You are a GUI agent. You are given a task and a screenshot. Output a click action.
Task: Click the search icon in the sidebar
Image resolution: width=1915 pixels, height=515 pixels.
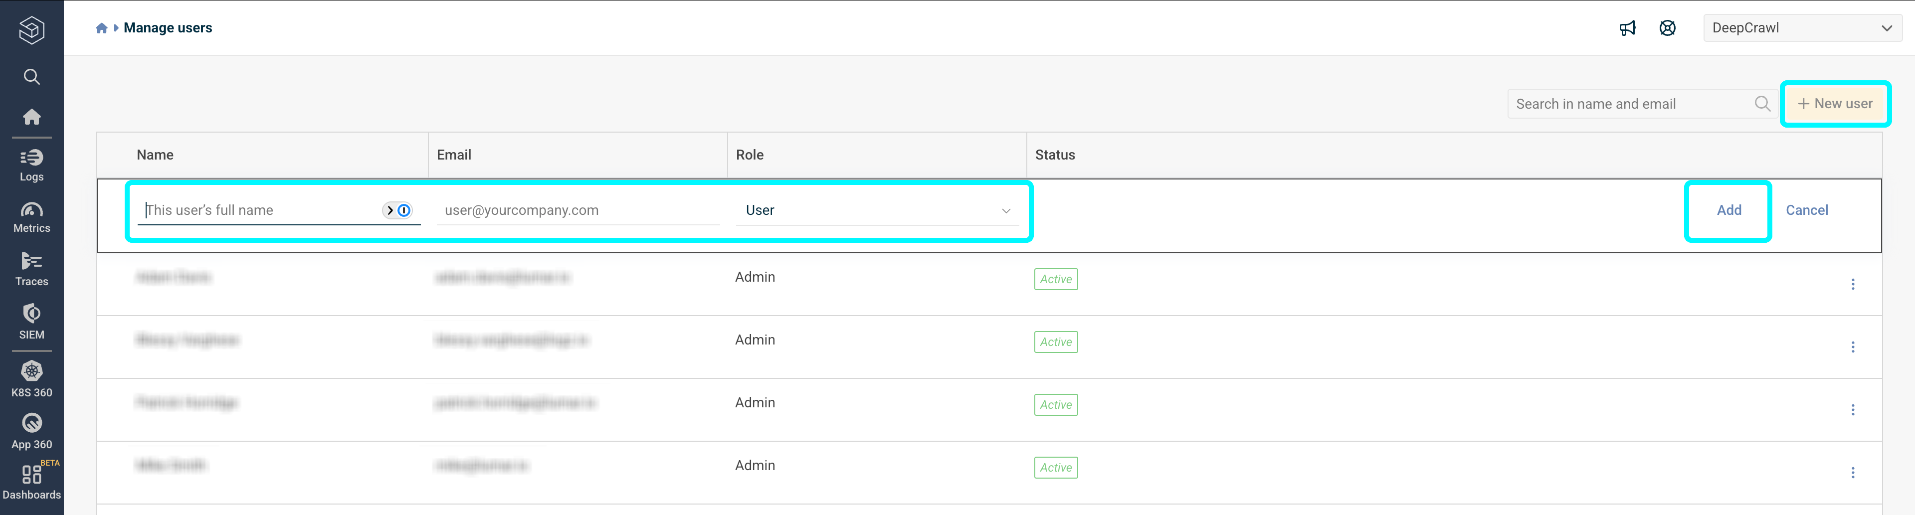(x=31, y=77)
